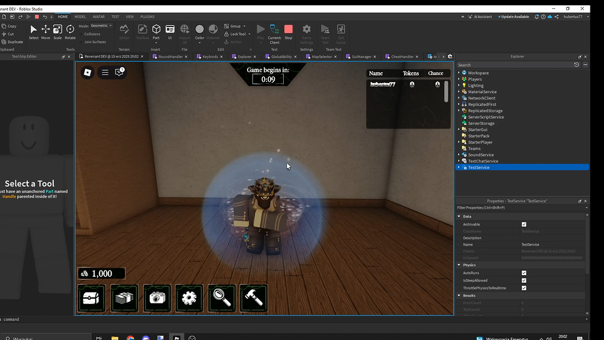The height and width of the screenshot is (340, 604).
Task: Switch to the MODEL ribbon tab
Action: point(80,17)
